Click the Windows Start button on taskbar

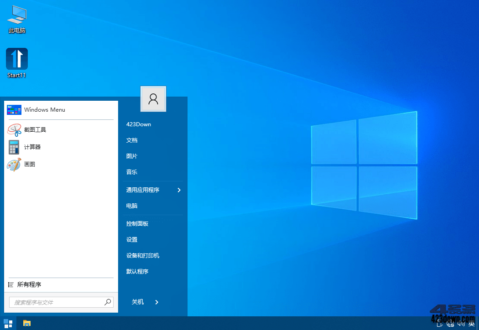click(x=8, y=323)
